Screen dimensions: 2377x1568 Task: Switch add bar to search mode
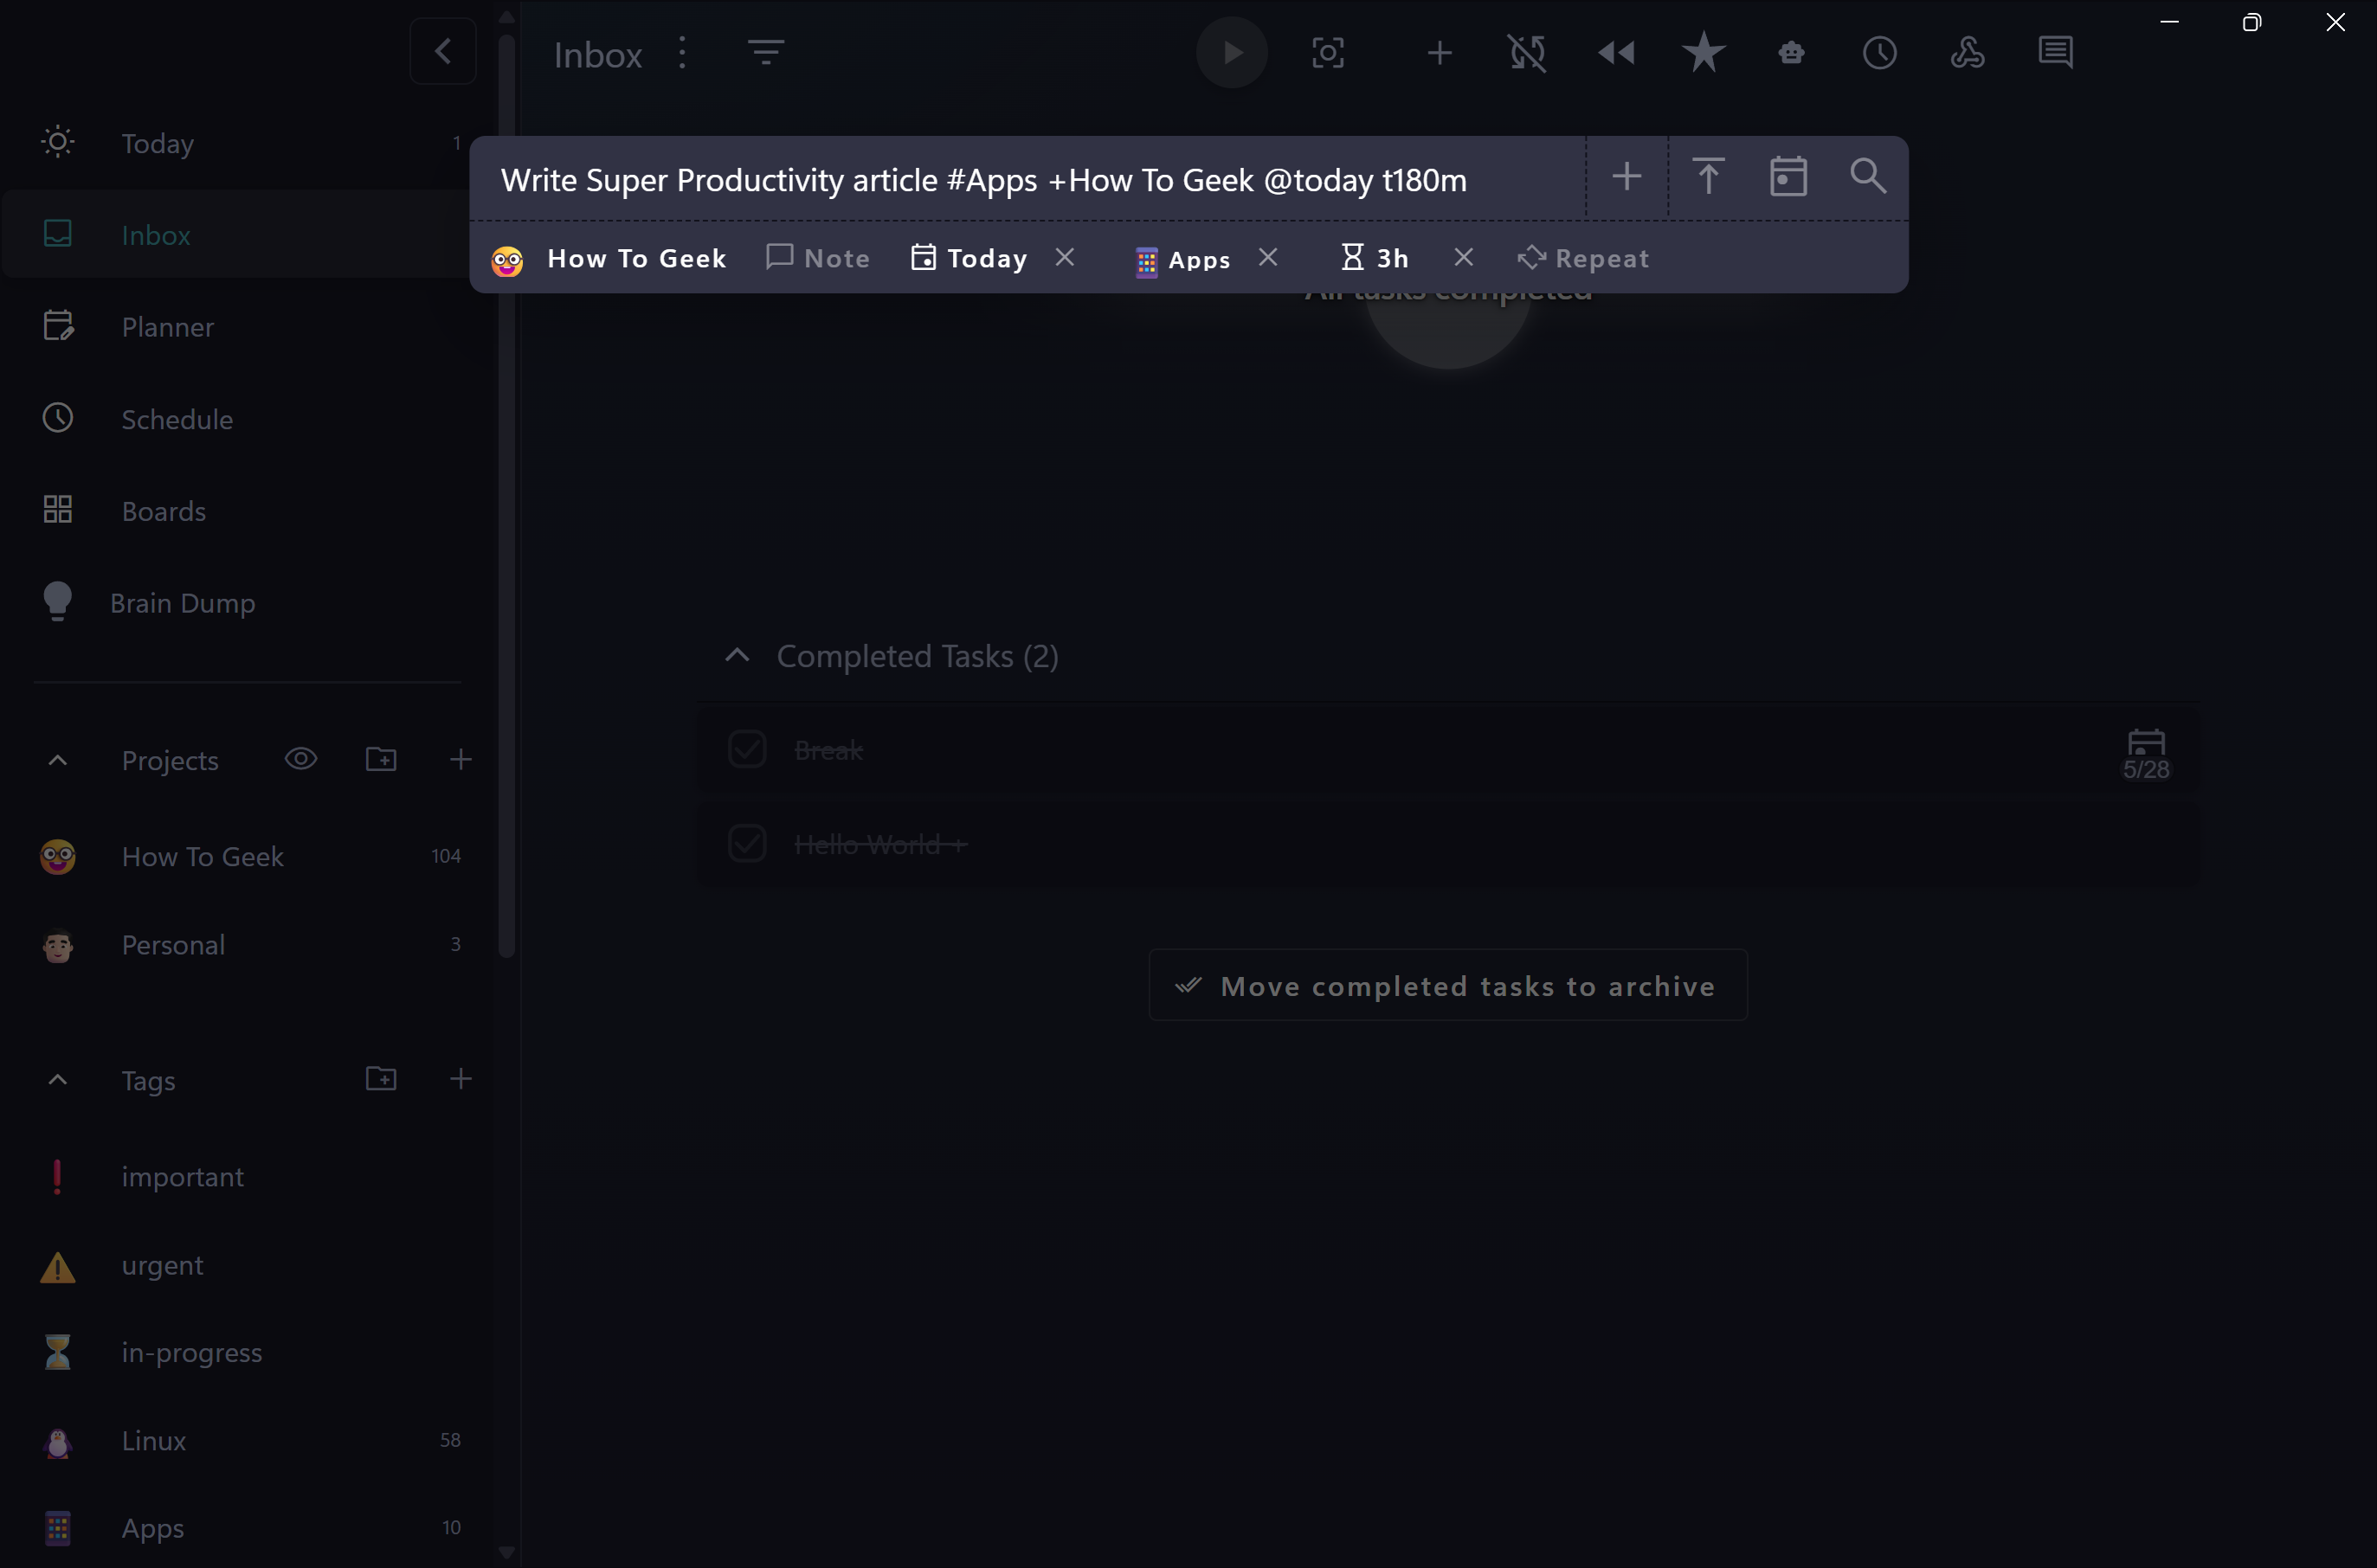pos(1868,177)
